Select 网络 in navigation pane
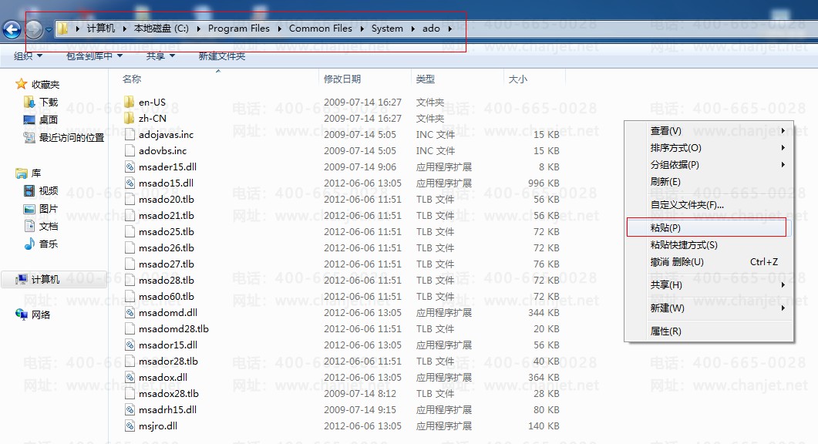The width and height of the screenshot is (818, 444). pos(33,314)
